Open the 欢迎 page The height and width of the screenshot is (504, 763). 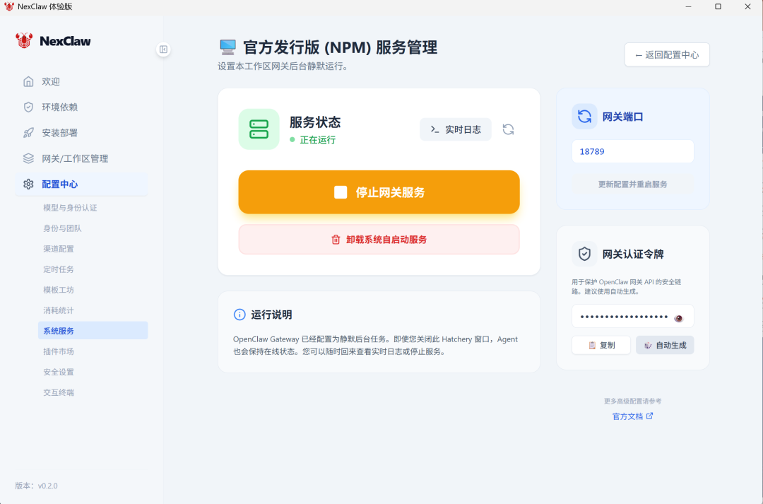pyautogui.click(x=82, y=81)
